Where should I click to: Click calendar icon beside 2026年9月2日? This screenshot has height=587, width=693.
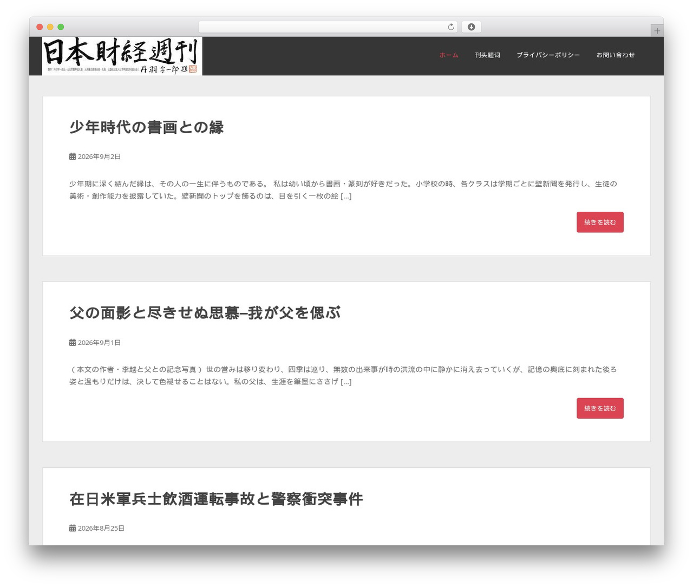73,156
